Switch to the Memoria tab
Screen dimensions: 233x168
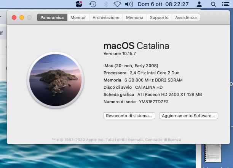pyautogui.click(x=135, y=17)
